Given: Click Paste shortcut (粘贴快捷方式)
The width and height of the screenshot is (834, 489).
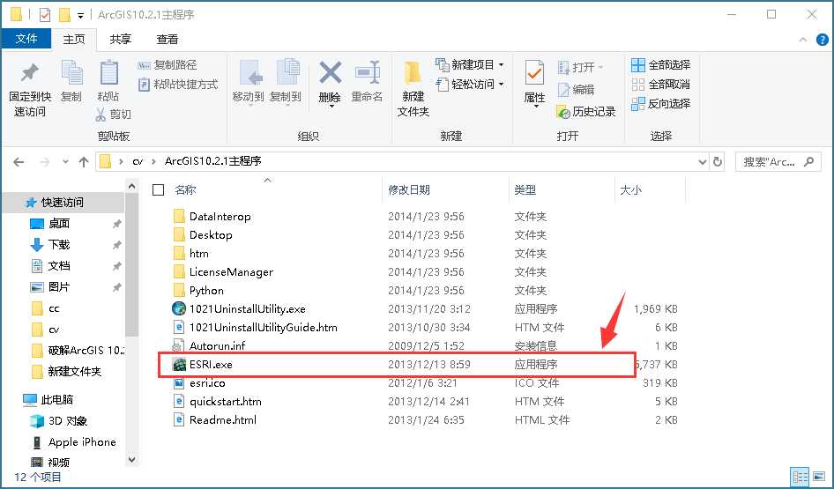Looking at the screenshot, I should point(178,84).
